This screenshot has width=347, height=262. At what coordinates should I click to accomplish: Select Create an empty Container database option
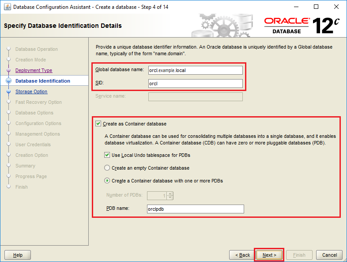coord(107,168)
